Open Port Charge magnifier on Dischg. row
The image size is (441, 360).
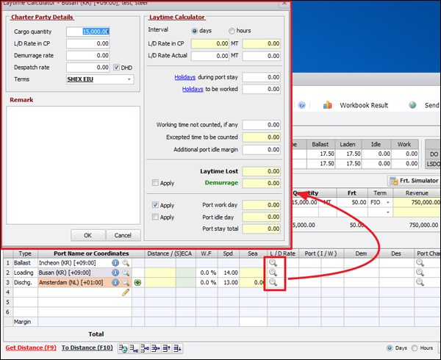coord(420,282)
